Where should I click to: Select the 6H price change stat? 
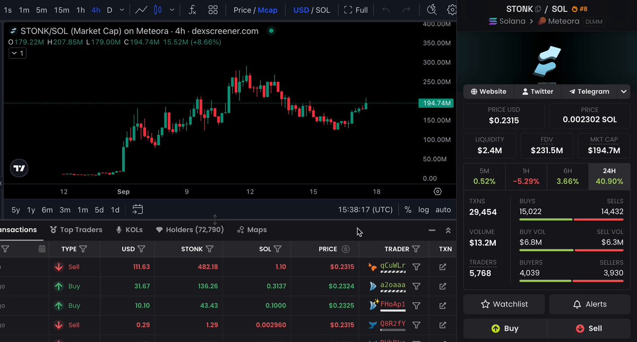tap(567, 176)
